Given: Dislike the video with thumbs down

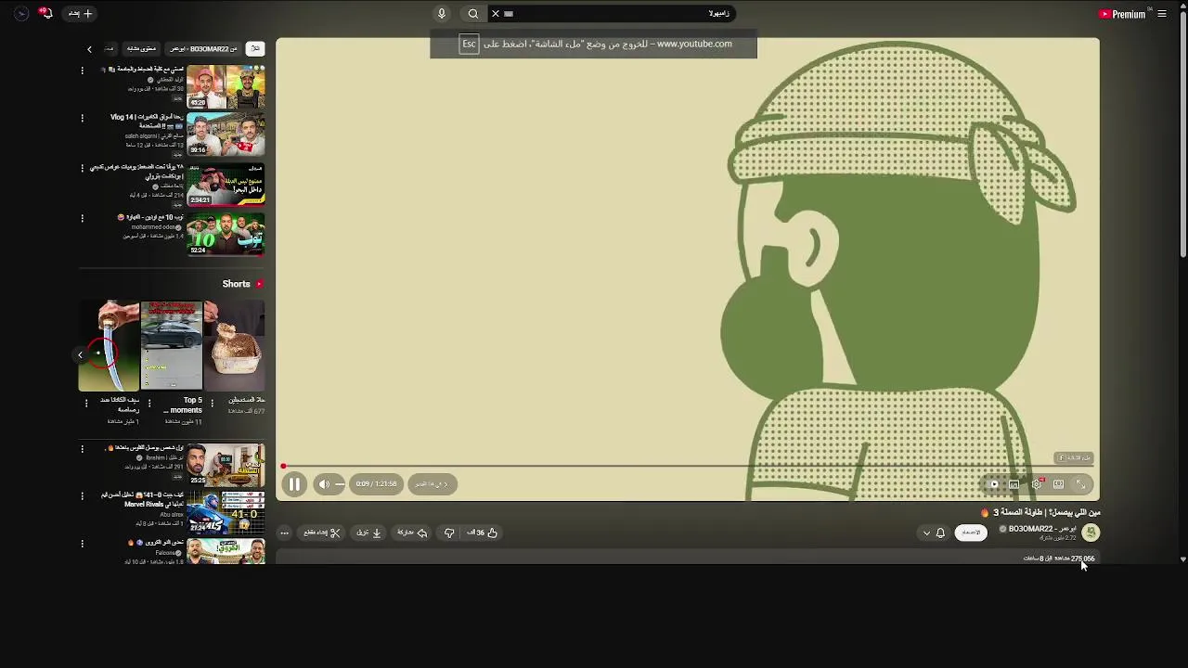Looking at the screenshot, I should click(x=449, y=533).
